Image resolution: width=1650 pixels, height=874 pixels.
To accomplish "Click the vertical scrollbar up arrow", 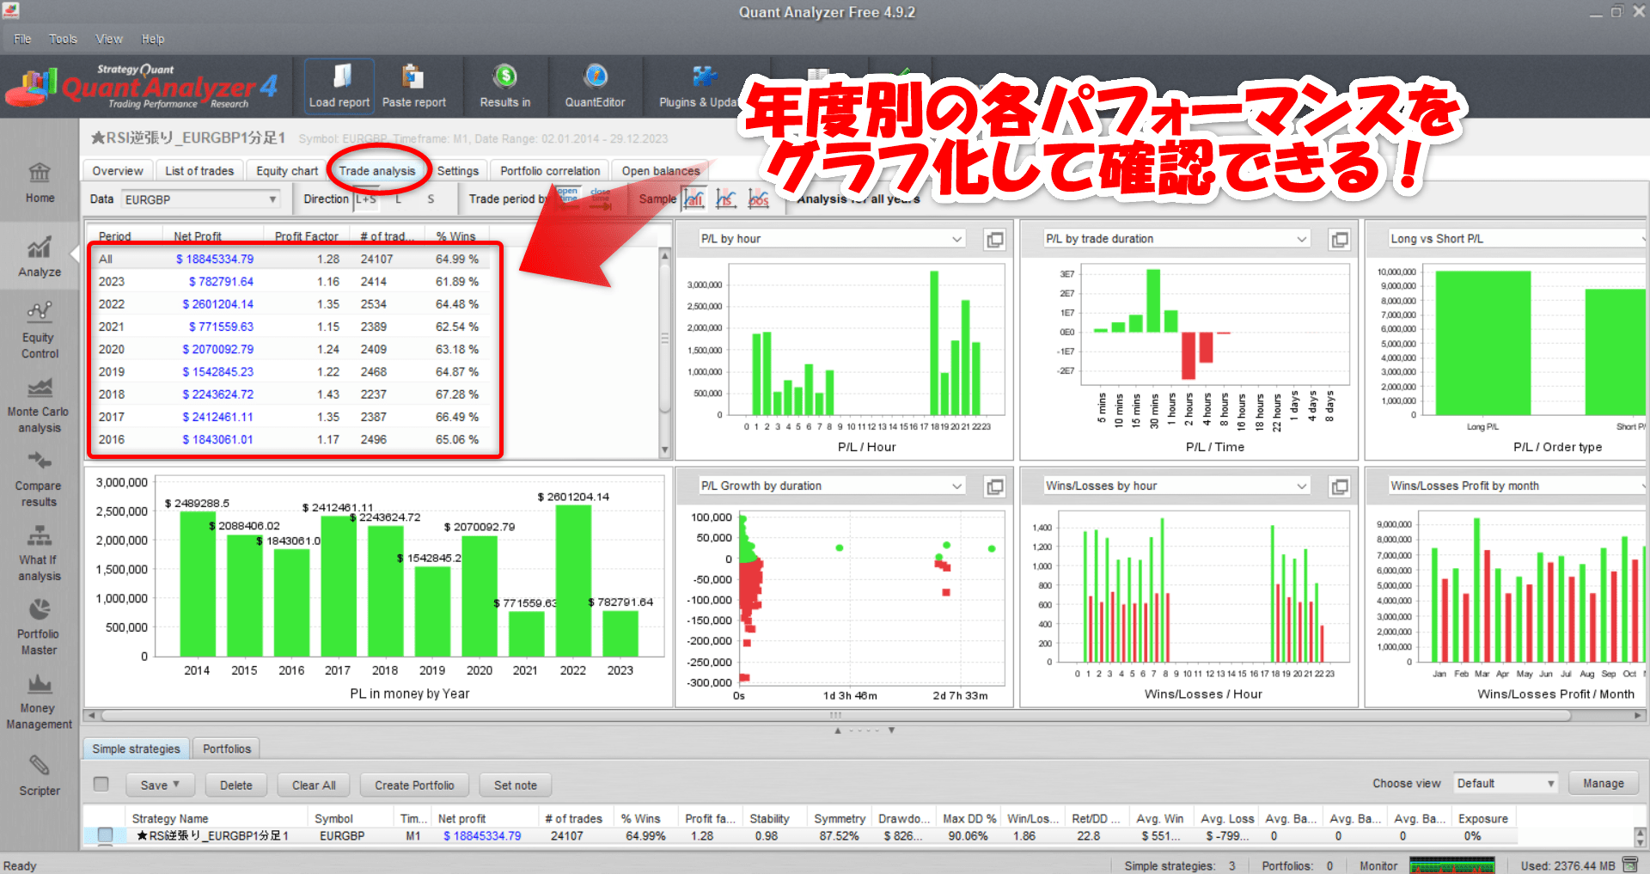I will click(663, 254).
